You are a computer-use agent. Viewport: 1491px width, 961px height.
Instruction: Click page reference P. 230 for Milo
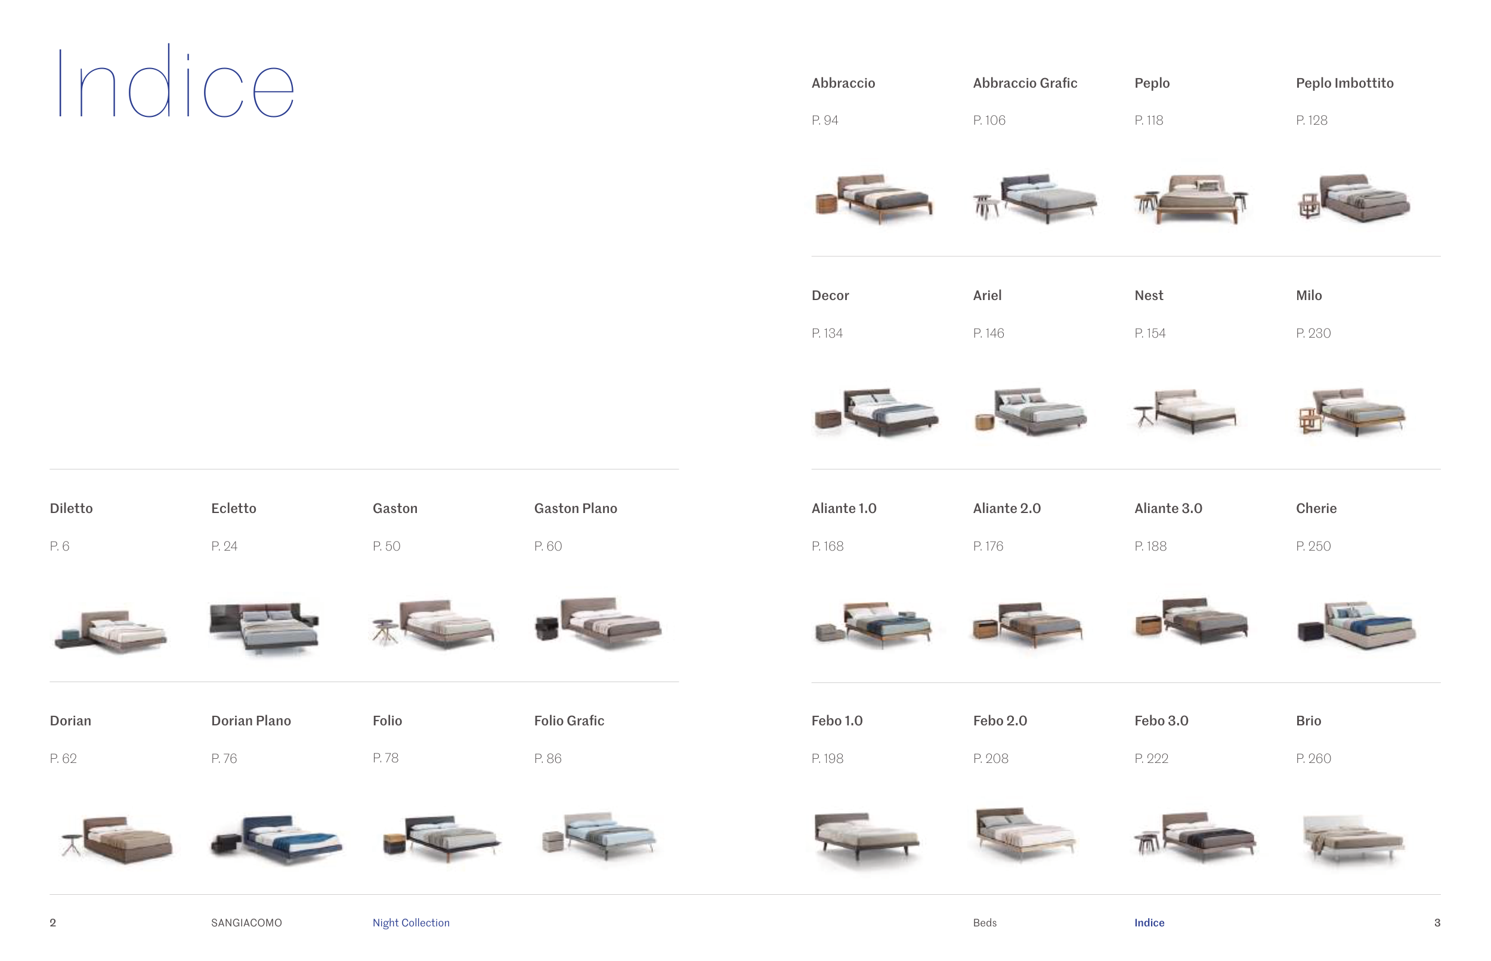[x=1313, y=333]
